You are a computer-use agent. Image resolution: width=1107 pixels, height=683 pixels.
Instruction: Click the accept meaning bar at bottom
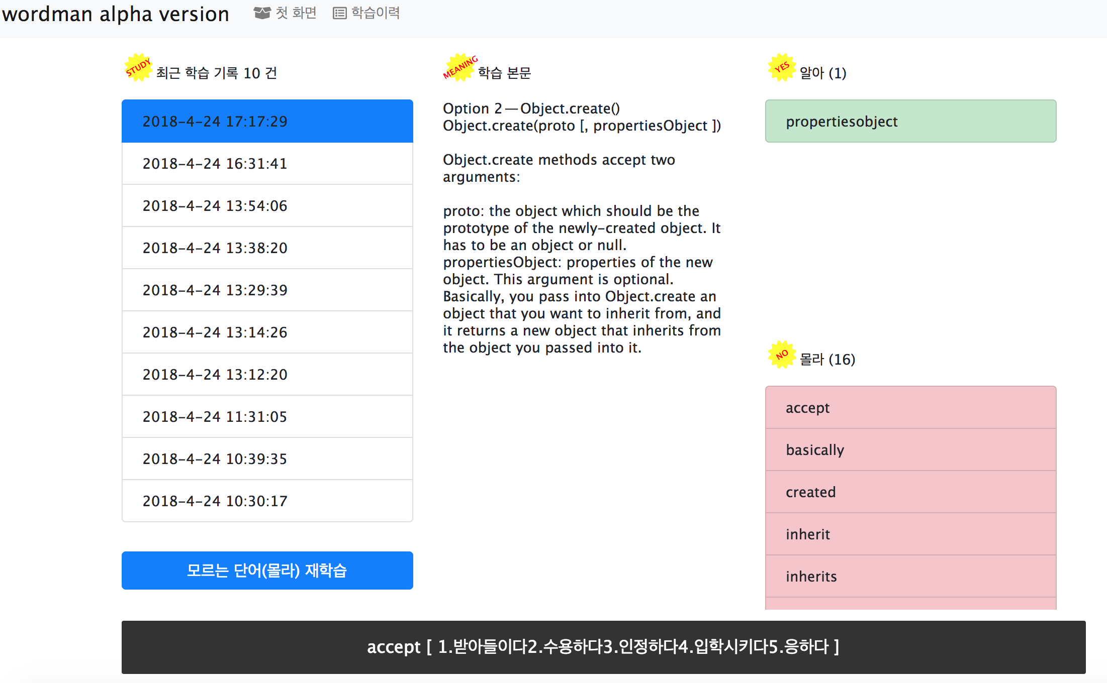[604, 647]
